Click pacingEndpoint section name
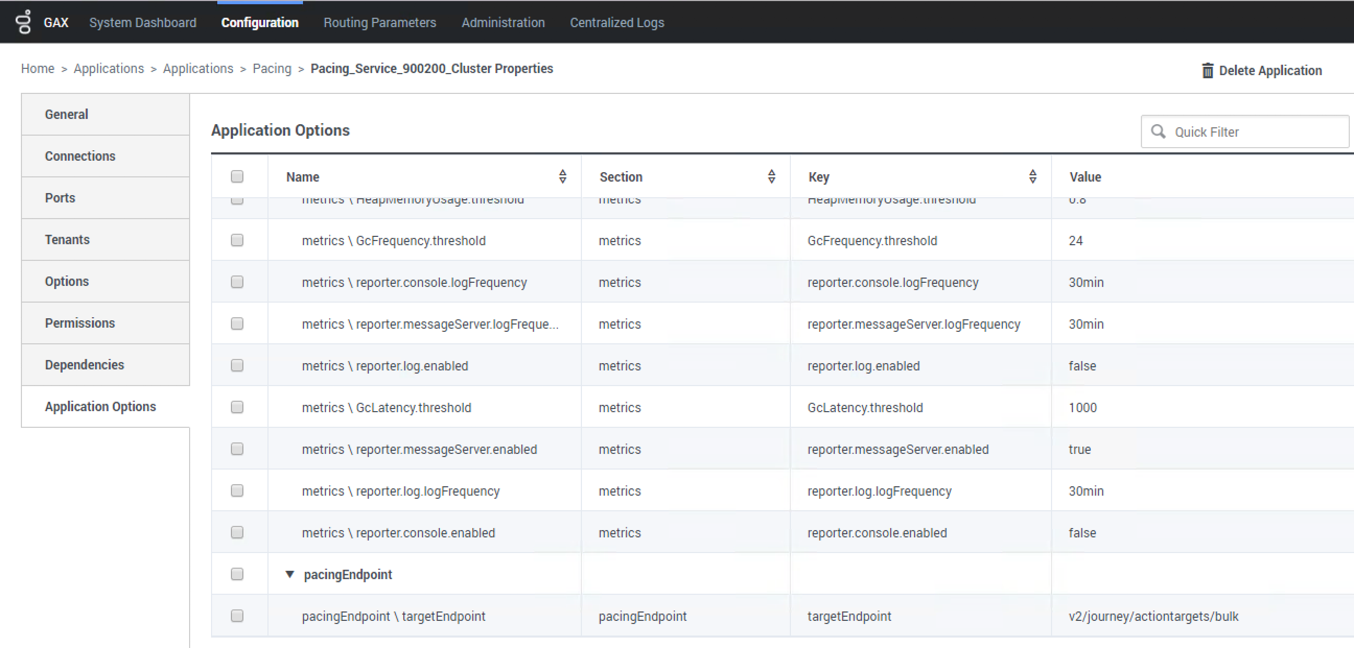Viewport: 1354px width, 648px height. pos(347,574)
